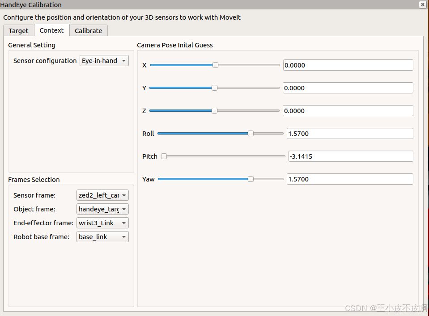This screenshot has height=316, width=429.
Task: Click the Y position slider handle
Action: coord(215,88)
